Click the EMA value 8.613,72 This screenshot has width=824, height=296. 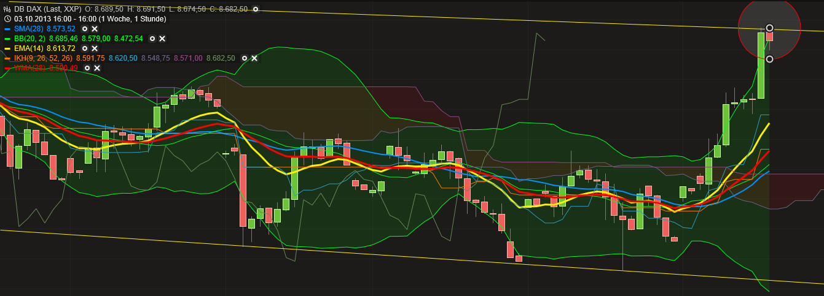click(61, 48)
